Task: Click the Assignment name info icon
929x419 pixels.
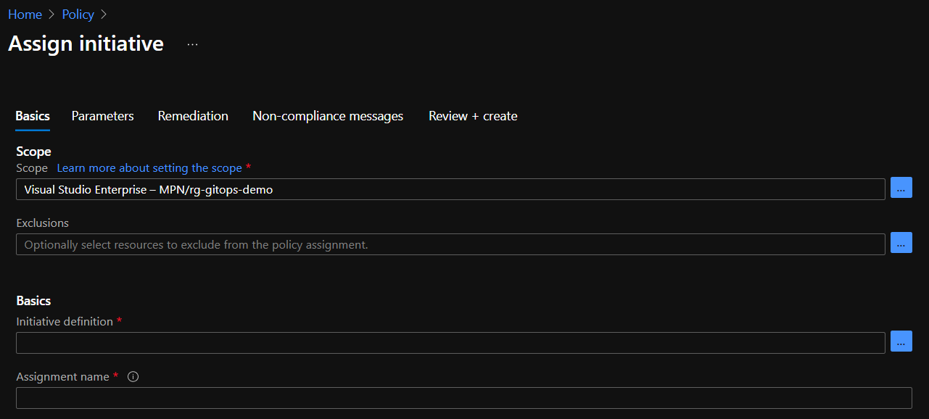Action: tap(133, 377)
